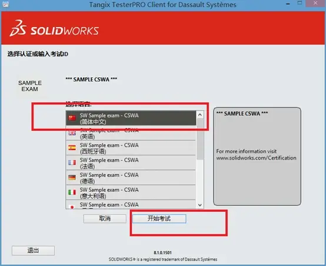326x266 pixels.
Task: Click the language list scroll down arrow
Action: [x=200, y=205]
